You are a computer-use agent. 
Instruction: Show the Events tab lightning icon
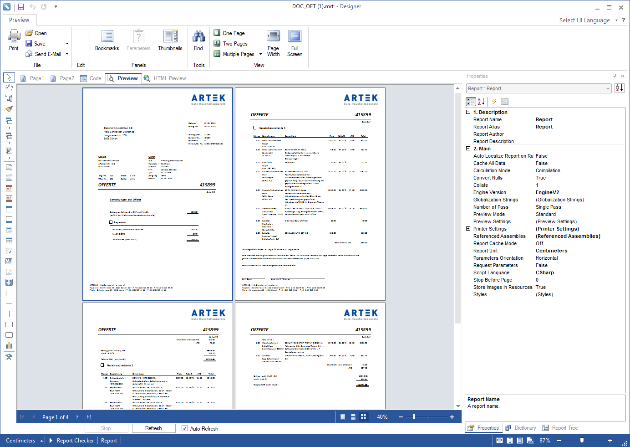tap(494, 102)
